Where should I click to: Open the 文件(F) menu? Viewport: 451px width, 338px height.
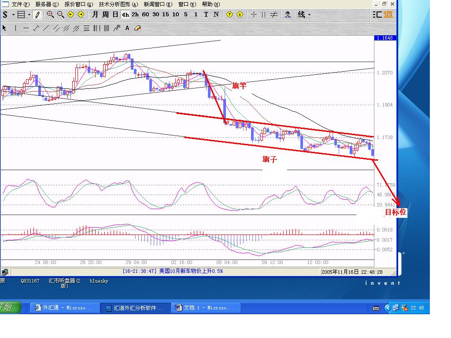click(20, 4)
